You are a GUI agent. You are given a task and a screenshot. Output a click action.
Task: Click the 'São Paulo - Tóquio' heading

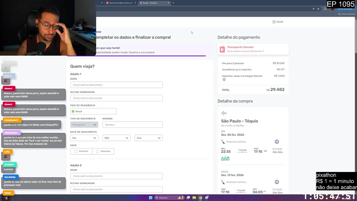coord(240,121)
